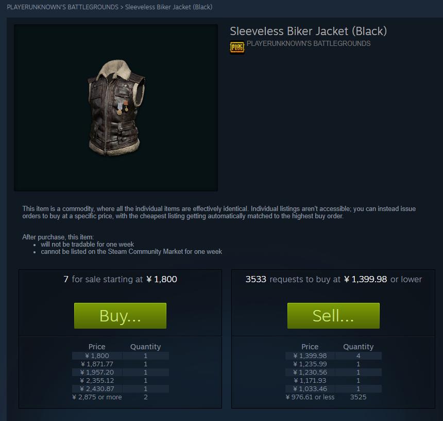This screenshot has width=443, height=421.
Task: Click Sleeveless Biker Jacket (Black) breadcrumb
Action: [x=168, y=7]
